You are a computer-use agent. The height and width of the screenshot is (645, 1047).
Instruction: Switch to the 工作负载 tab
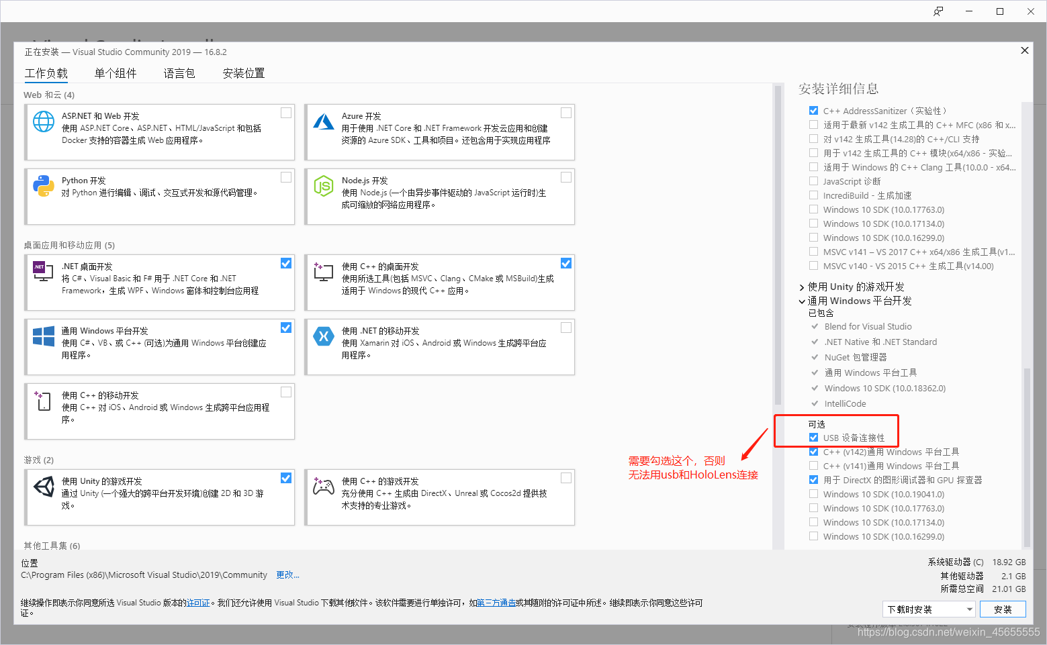point(46,73)
